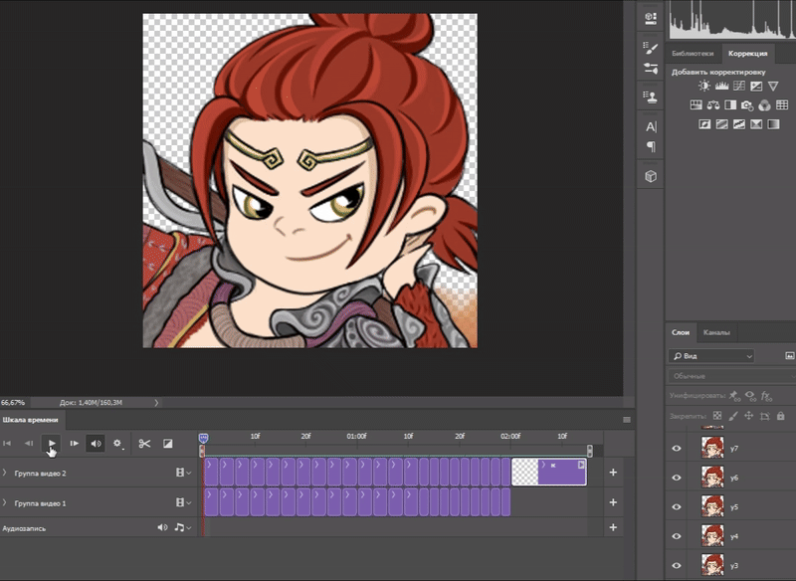Switch to the Библиотеки tab
Image resolution: width=796 pixels, height=581 pixels.
coord(693,54)
